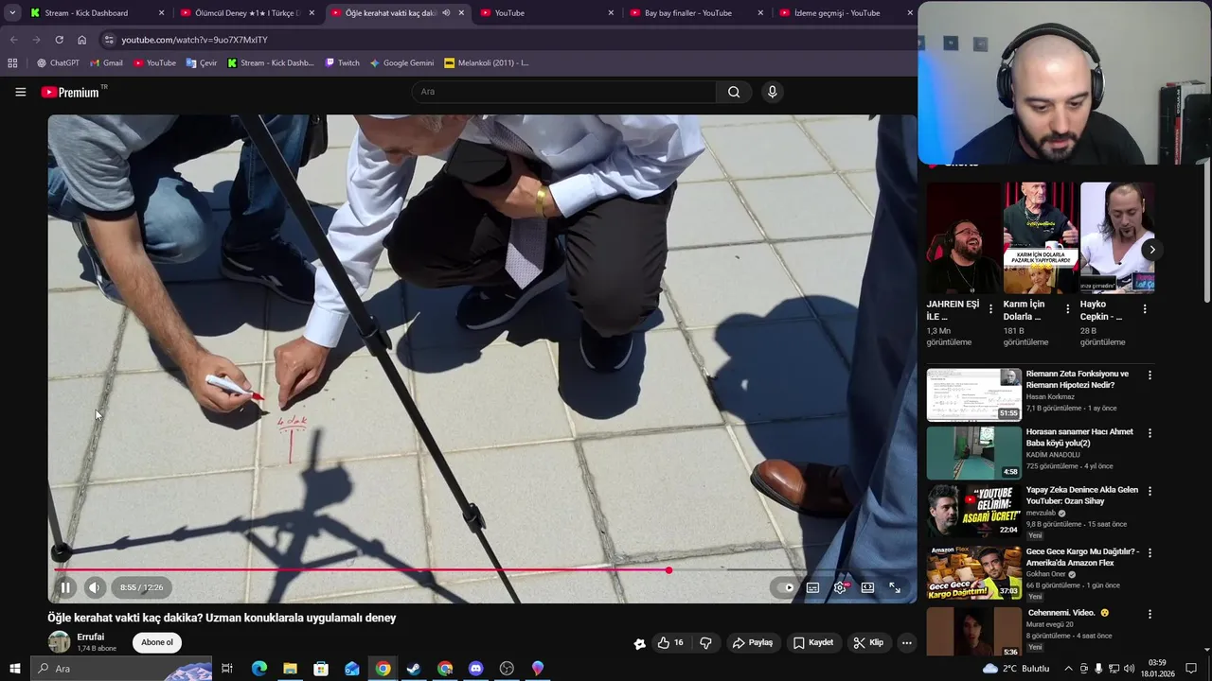The image size is (1212, 681).
Task: Open the system tray volume icon
Action: 1130,669
